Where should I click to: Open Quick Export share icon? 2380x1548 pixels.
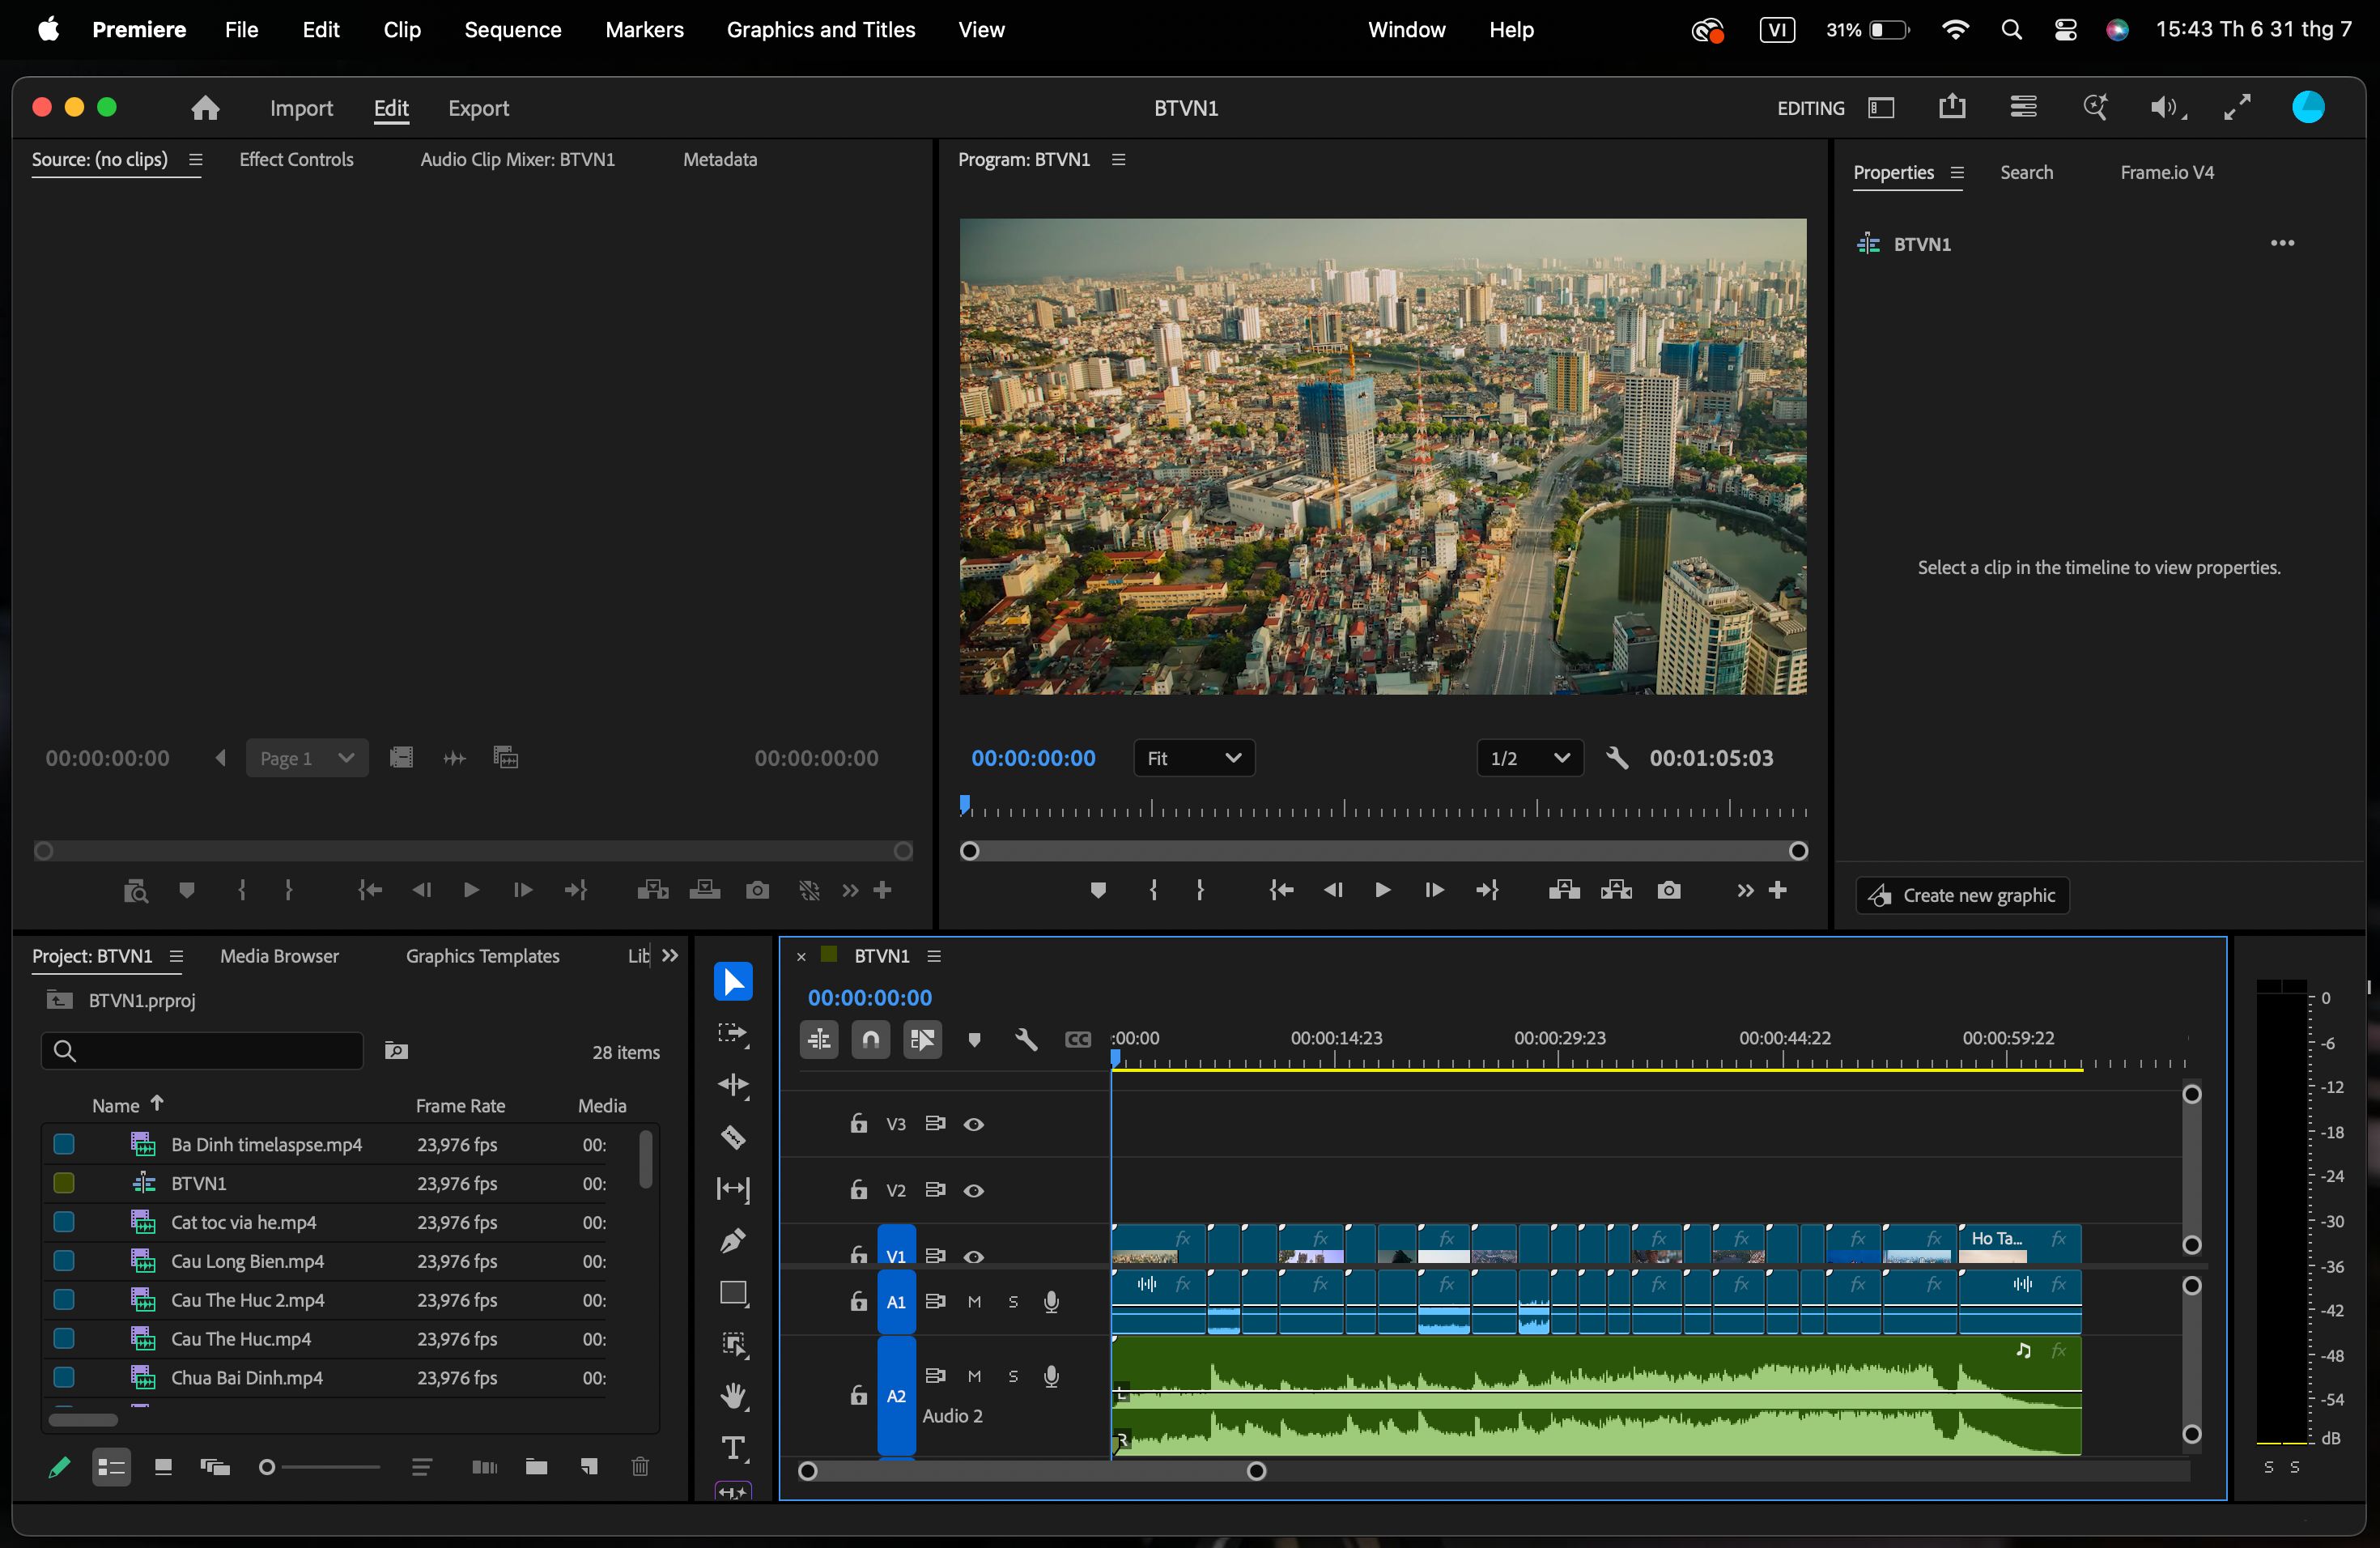(1952, 107)
